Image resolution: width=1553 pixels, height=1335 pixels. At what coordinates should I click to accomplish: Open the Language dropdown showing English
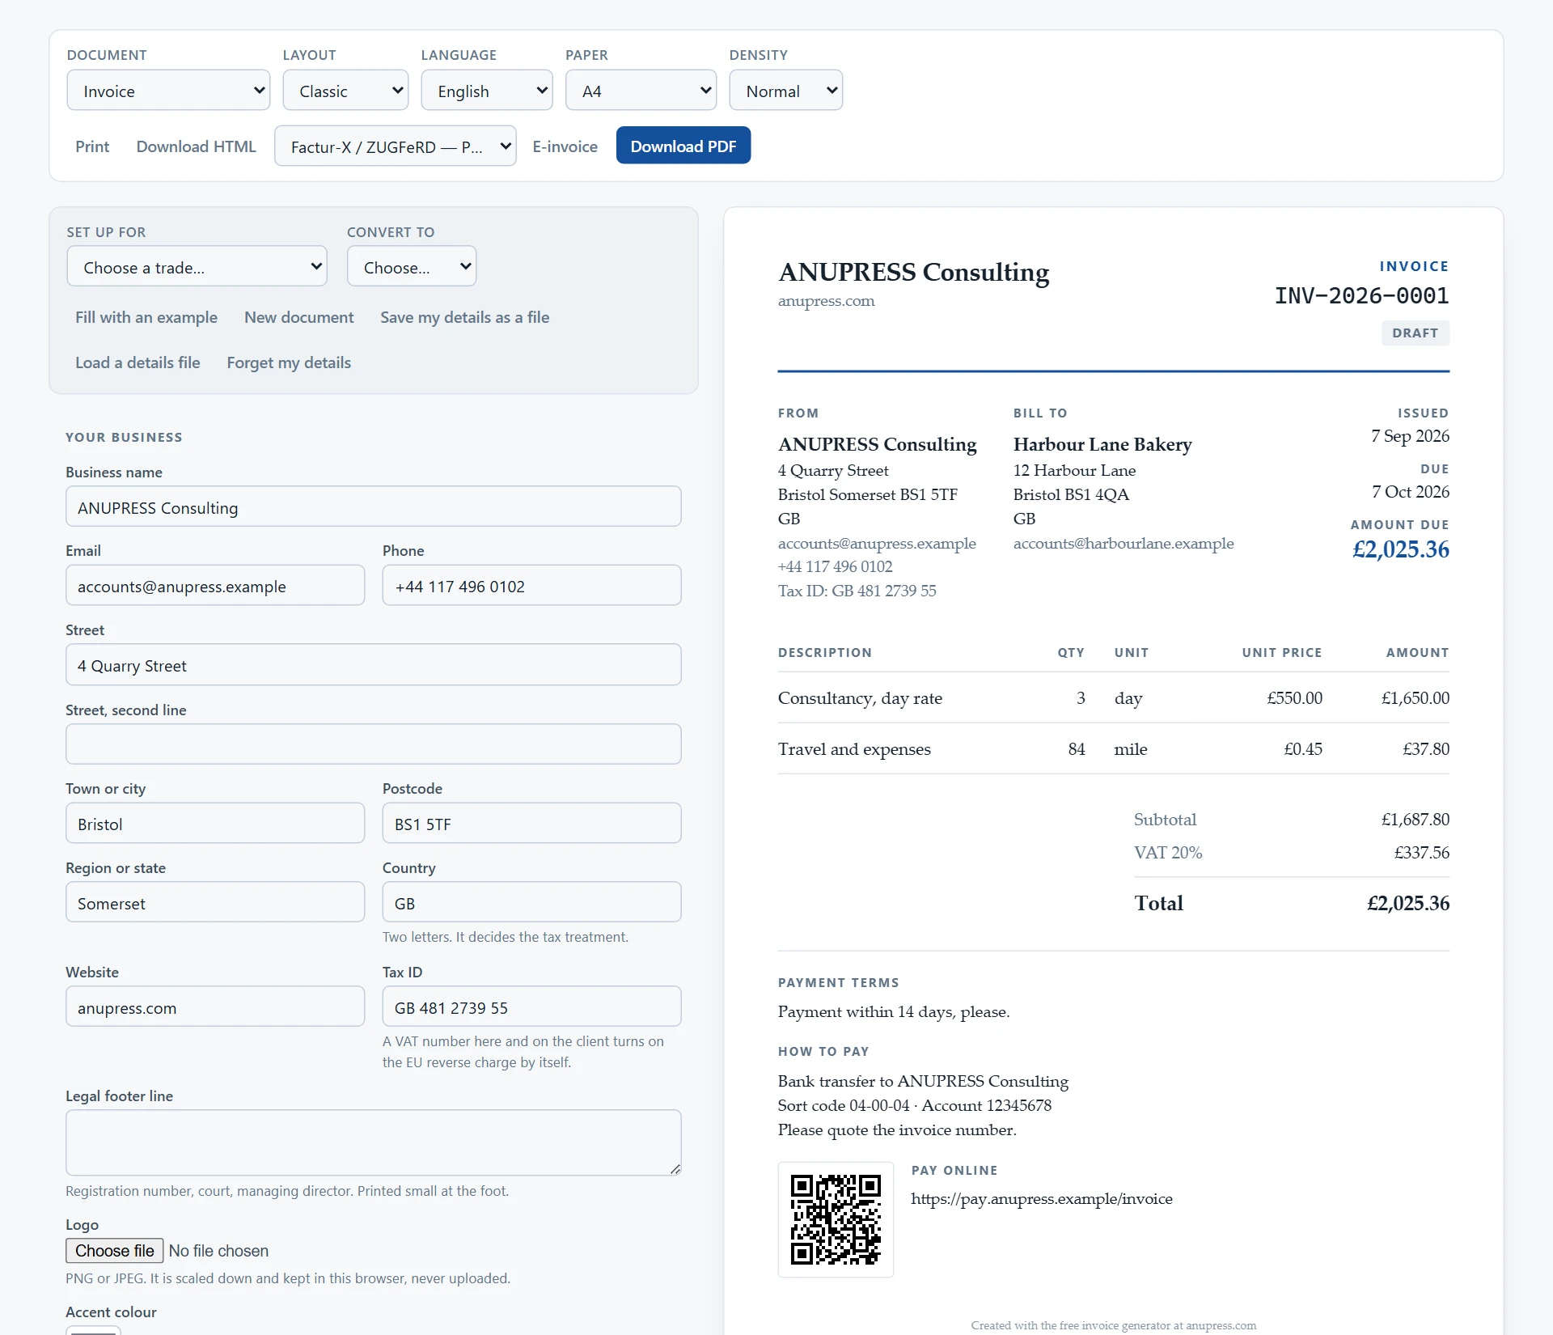486,91
